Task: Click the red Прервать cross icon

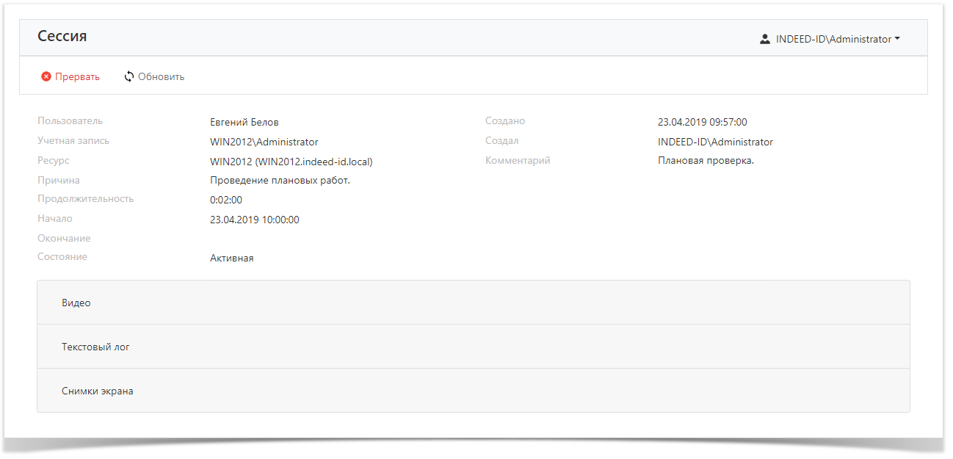Action: click(x=46, y=76)
